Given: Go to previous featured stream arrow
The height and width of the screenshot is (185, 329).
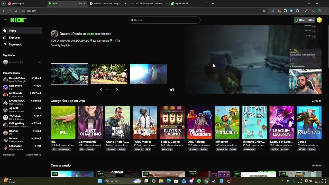Looking at the screenshot, I should pyautogui.click(x=101, y=89).
